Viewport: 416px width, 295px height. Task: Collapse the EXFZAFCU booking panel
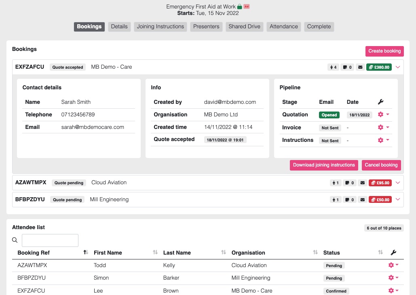click(398, 67)
